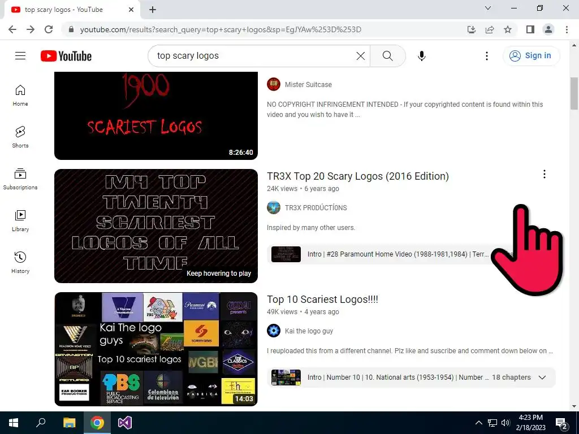Click the YouTube logo
This screenshot has height=434, width=579.
[x=66, y=56]
